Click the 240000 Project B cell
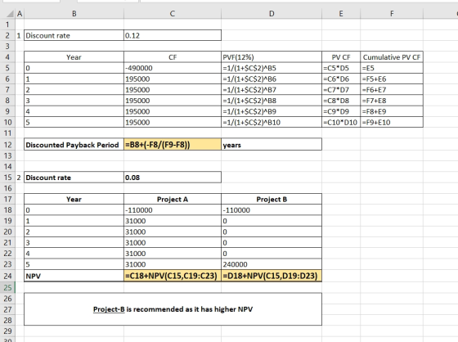 point(272,264)
